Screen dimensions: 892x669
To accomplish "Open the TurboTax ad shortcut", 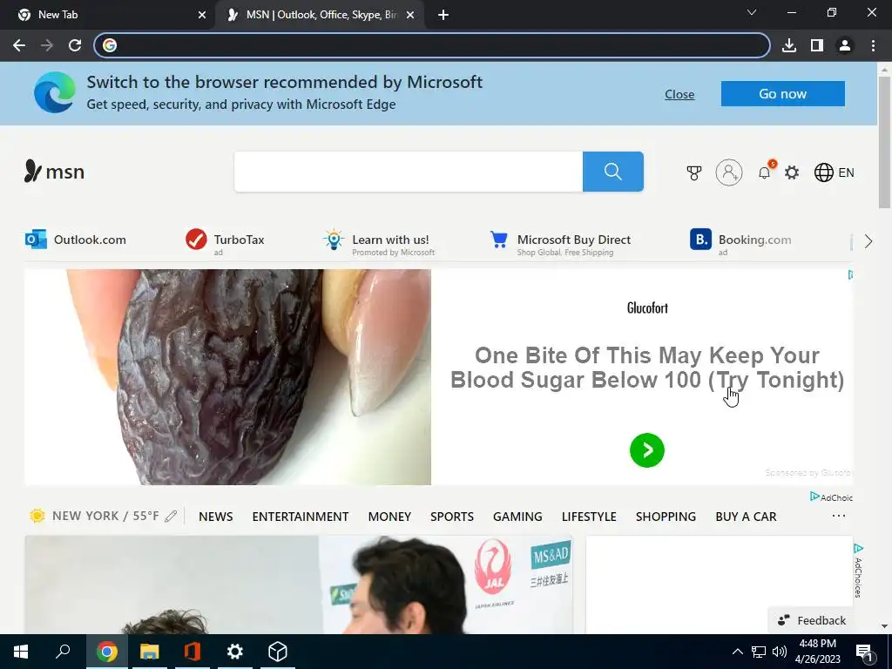I will click(x=226, y=240).
